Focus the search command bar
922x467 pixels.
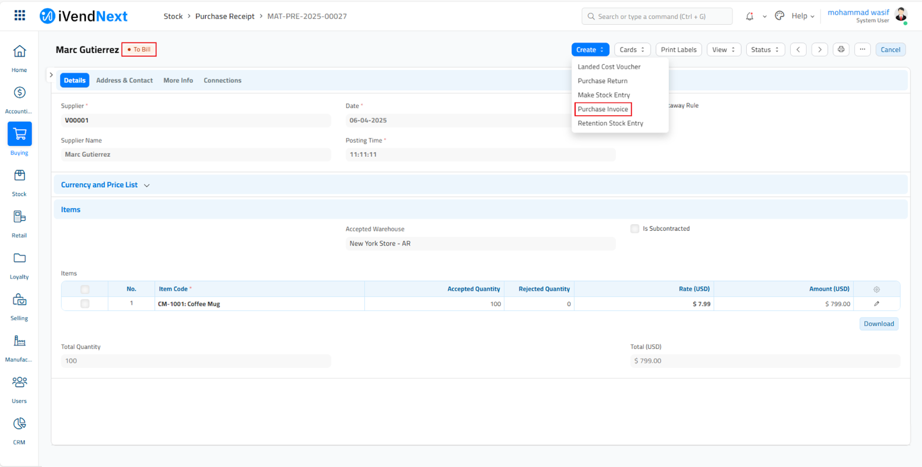657,16
